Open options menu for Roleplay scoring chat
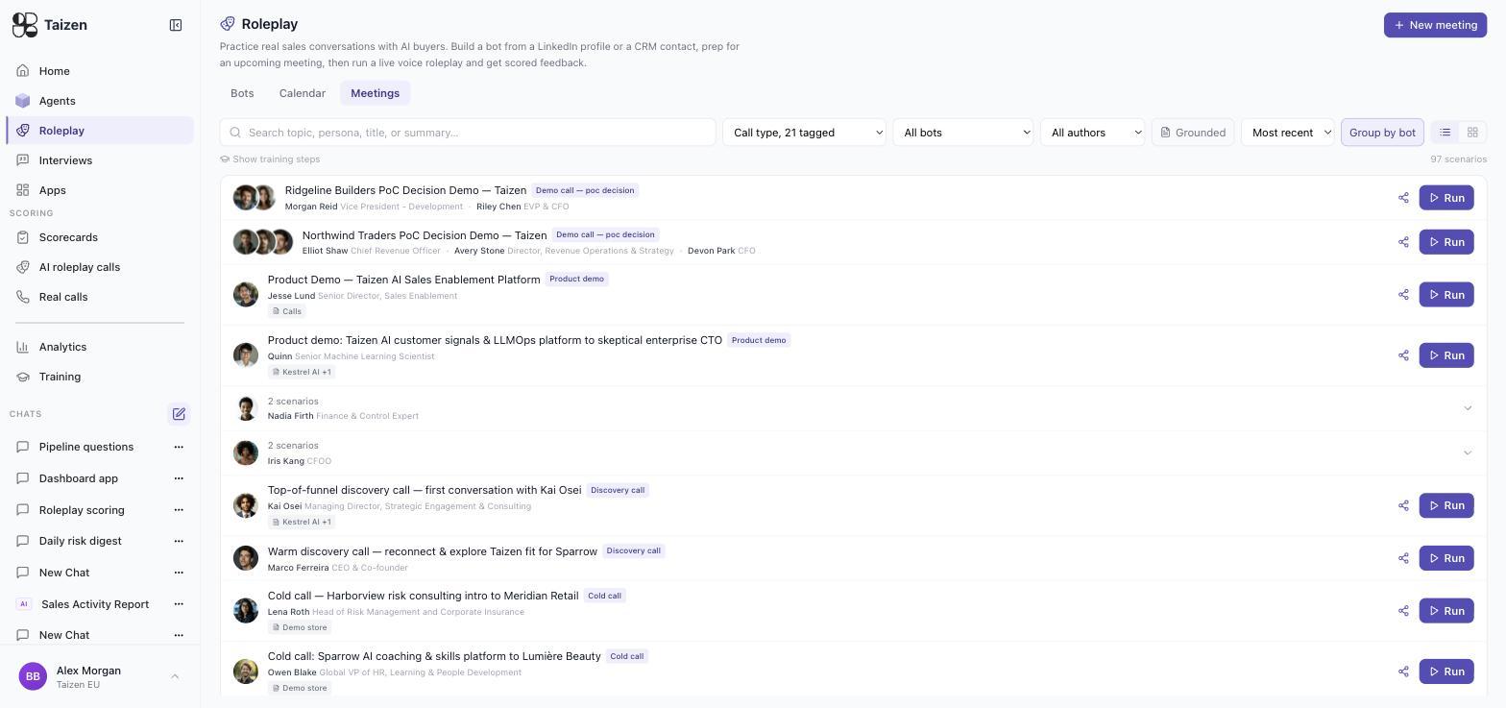Image resolution: width=1506 pixels, height=708 pixels. [179, 510]
